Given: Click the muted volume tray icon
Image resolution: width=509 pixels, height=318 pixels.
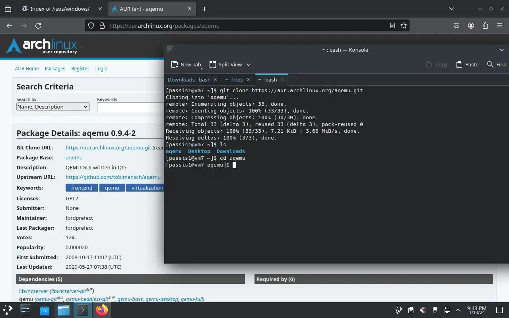Looking at the screenshot, I should 423,310.
